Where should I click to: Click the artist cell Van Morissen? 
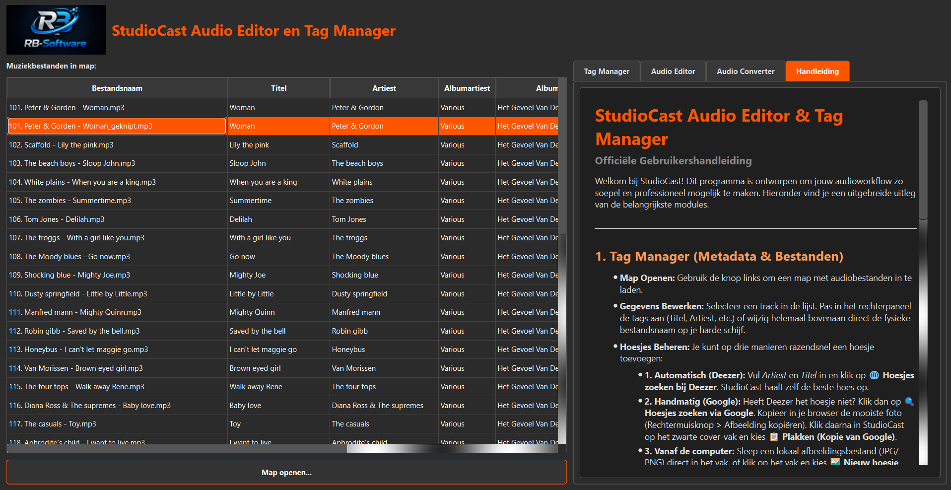384,368
